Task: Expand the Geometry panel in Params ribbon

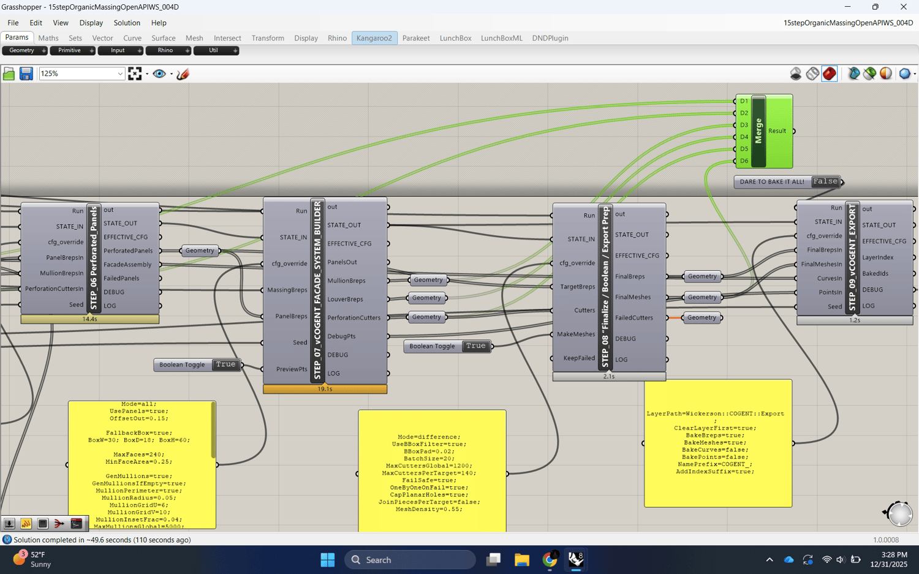Action: click(43, 51)
